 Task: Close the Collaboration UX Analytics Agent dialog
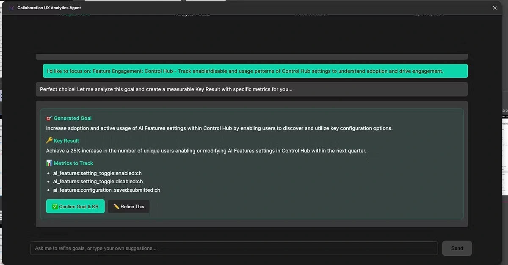[495, 8]
